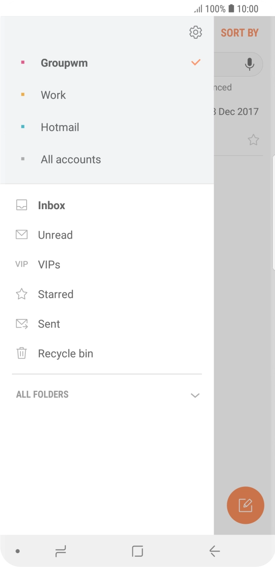Open email settings via gear icon
This screenshot has width=275, height=567.
[x=195, y=32]
